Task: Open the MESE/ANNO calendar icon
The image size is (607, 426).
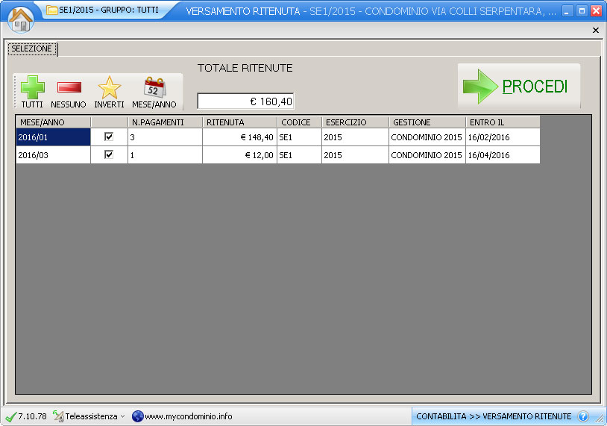Action: pos(154,88)
